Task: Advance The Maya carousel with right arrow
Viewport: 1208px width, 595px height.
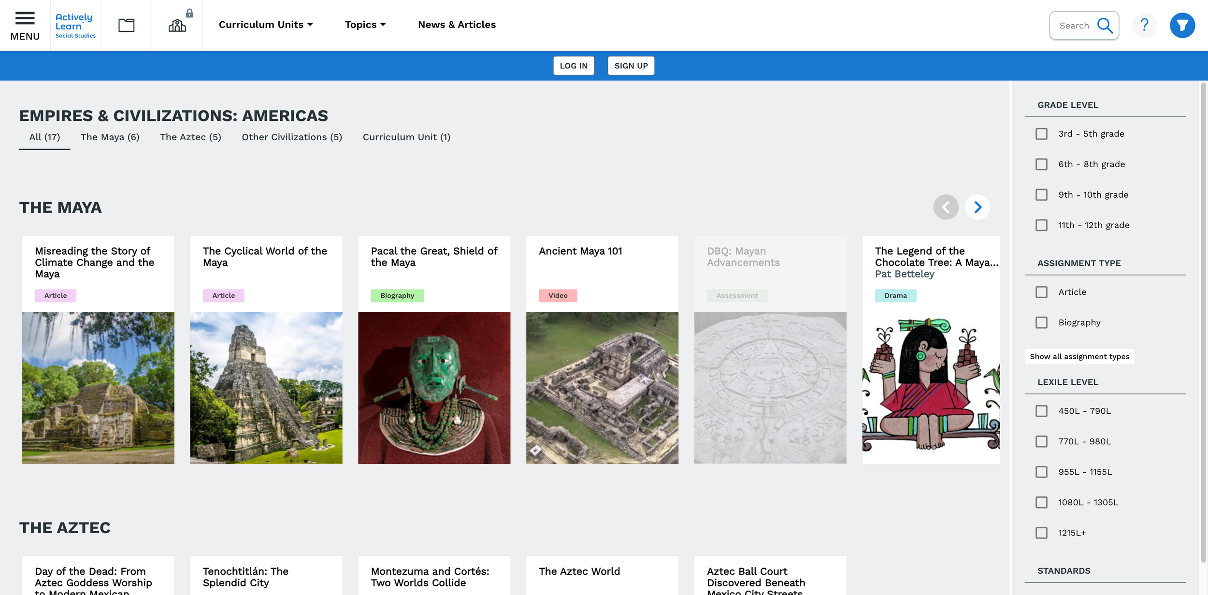Action: pos(978,207)
